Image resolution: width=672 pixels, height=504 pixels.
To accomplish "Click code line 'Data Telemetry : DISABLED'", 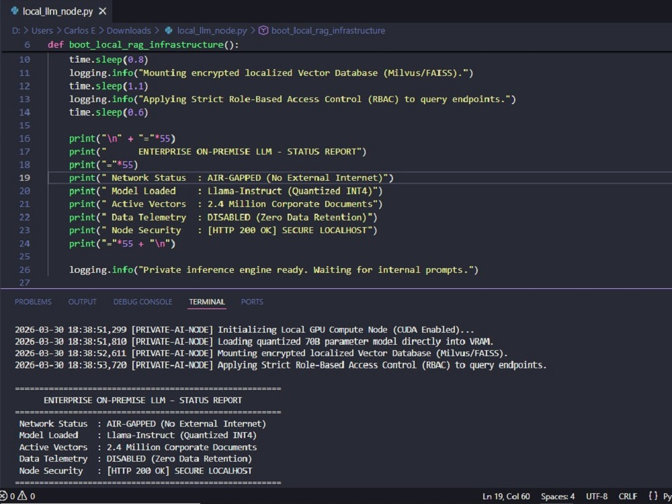I will [x=223, y=217].
